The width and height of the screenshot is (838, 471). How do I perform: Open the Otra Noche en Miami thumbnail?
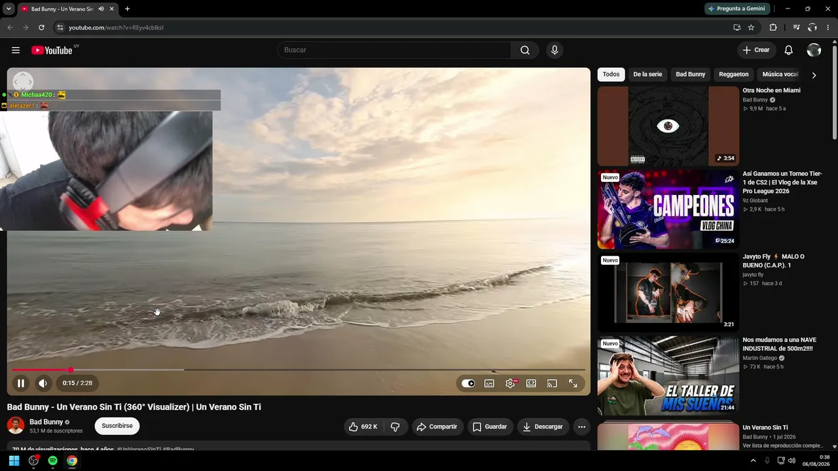point(668,126)
